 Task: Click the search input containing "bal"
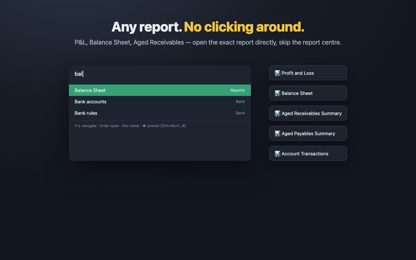coord(160,74)
